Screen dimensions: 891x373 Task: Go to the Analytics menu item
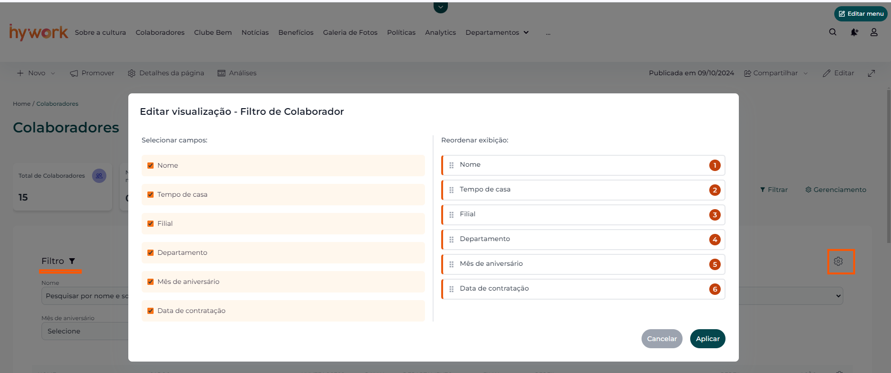[x=440, y=32]
